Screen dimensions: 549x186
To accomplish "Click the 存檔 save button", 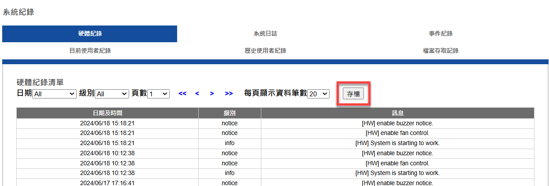I will coord(353,94).
